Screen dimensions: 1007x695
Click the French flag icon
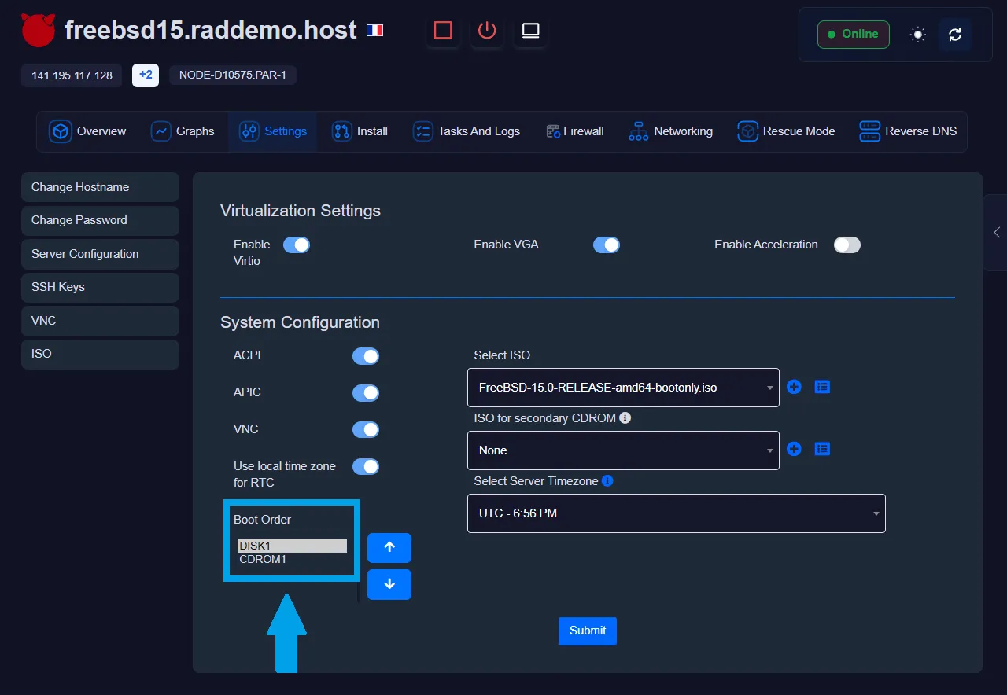pos(374,30)
